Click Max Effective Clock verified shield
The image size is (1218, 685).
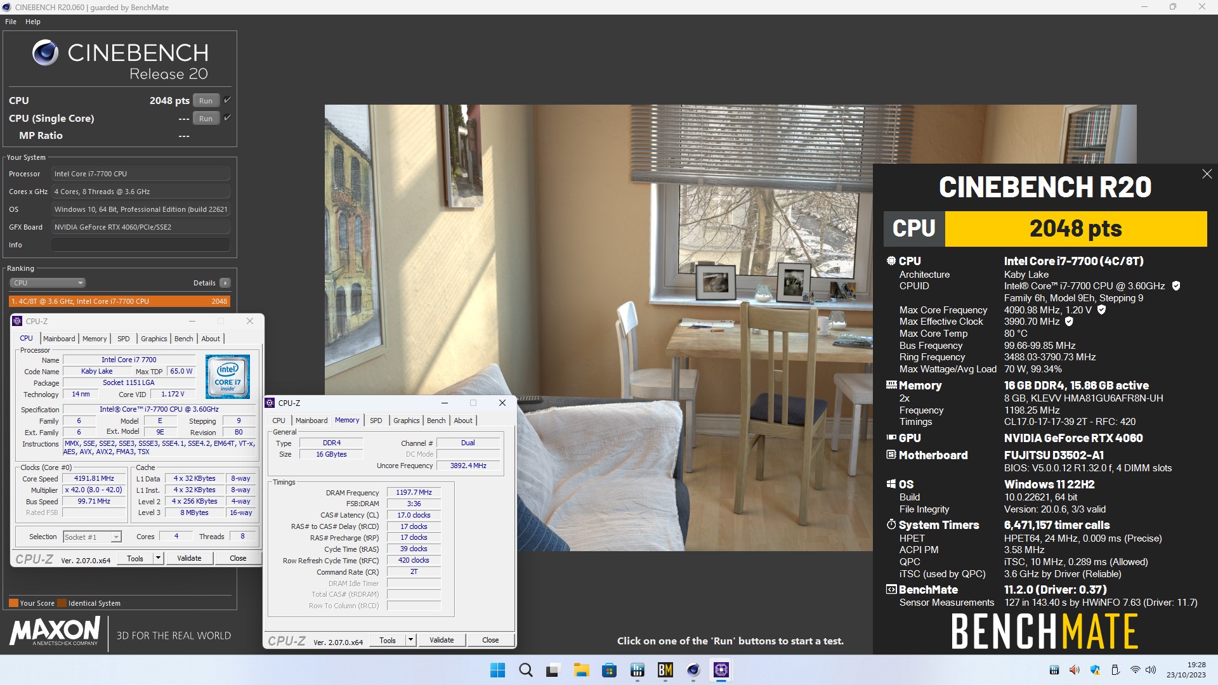tap(1069, 322)
